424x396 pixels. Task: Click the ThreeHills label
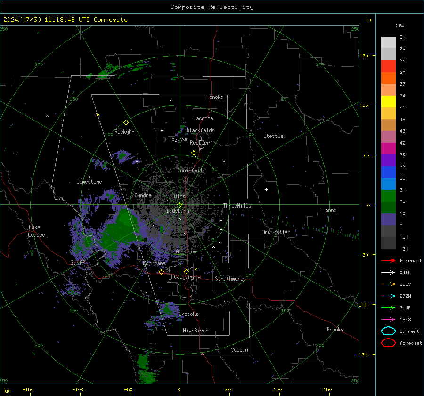[237, 206]
